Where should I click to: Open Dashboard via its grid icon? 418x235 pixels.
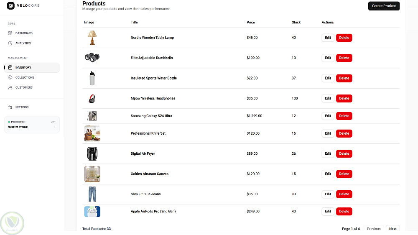pyautogui.click(x=10, y=33)
